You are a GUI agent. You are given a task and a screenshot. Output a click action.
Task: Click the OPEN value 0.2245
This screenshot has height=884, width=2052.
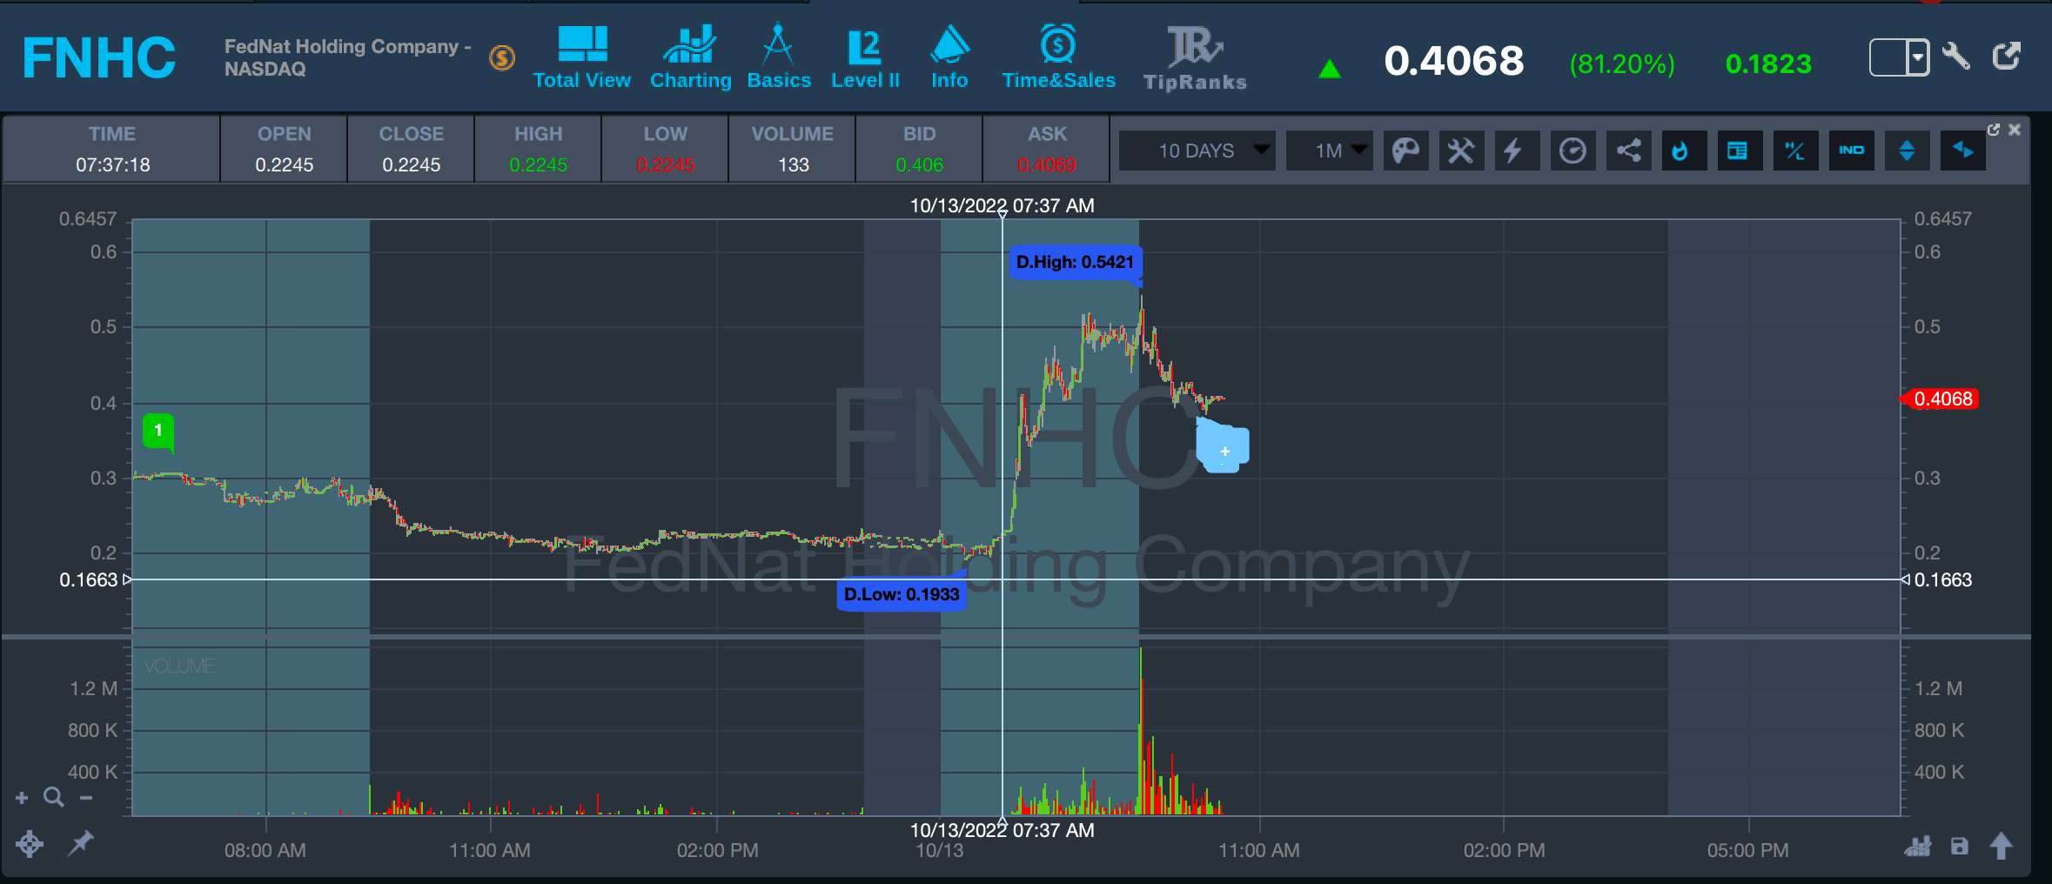285,165
